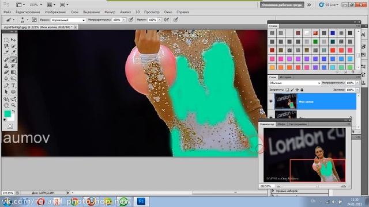This screenshot has width=369, height=207.
Task: Open the layer blend mode dropdown 'Обычные'
Action: (x=295, y=83)
